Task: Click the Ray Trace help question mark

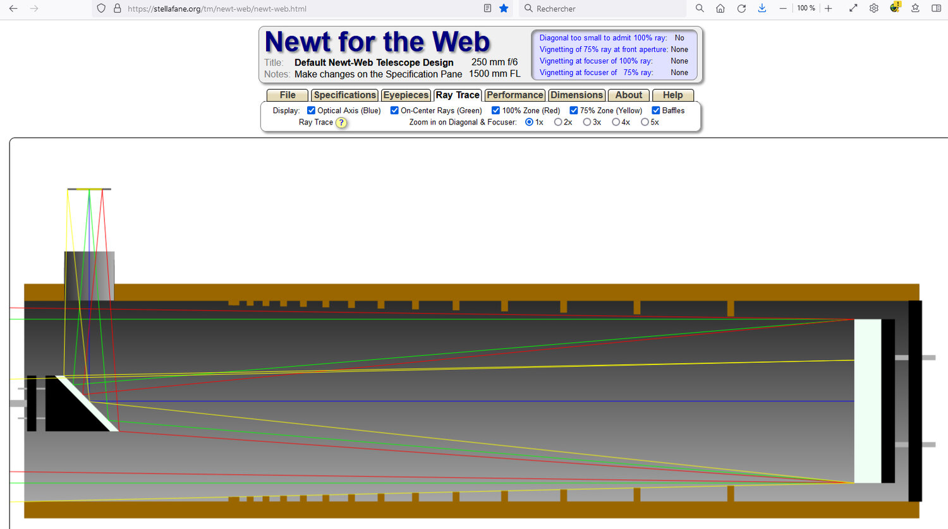Action: tap(341, 122)
